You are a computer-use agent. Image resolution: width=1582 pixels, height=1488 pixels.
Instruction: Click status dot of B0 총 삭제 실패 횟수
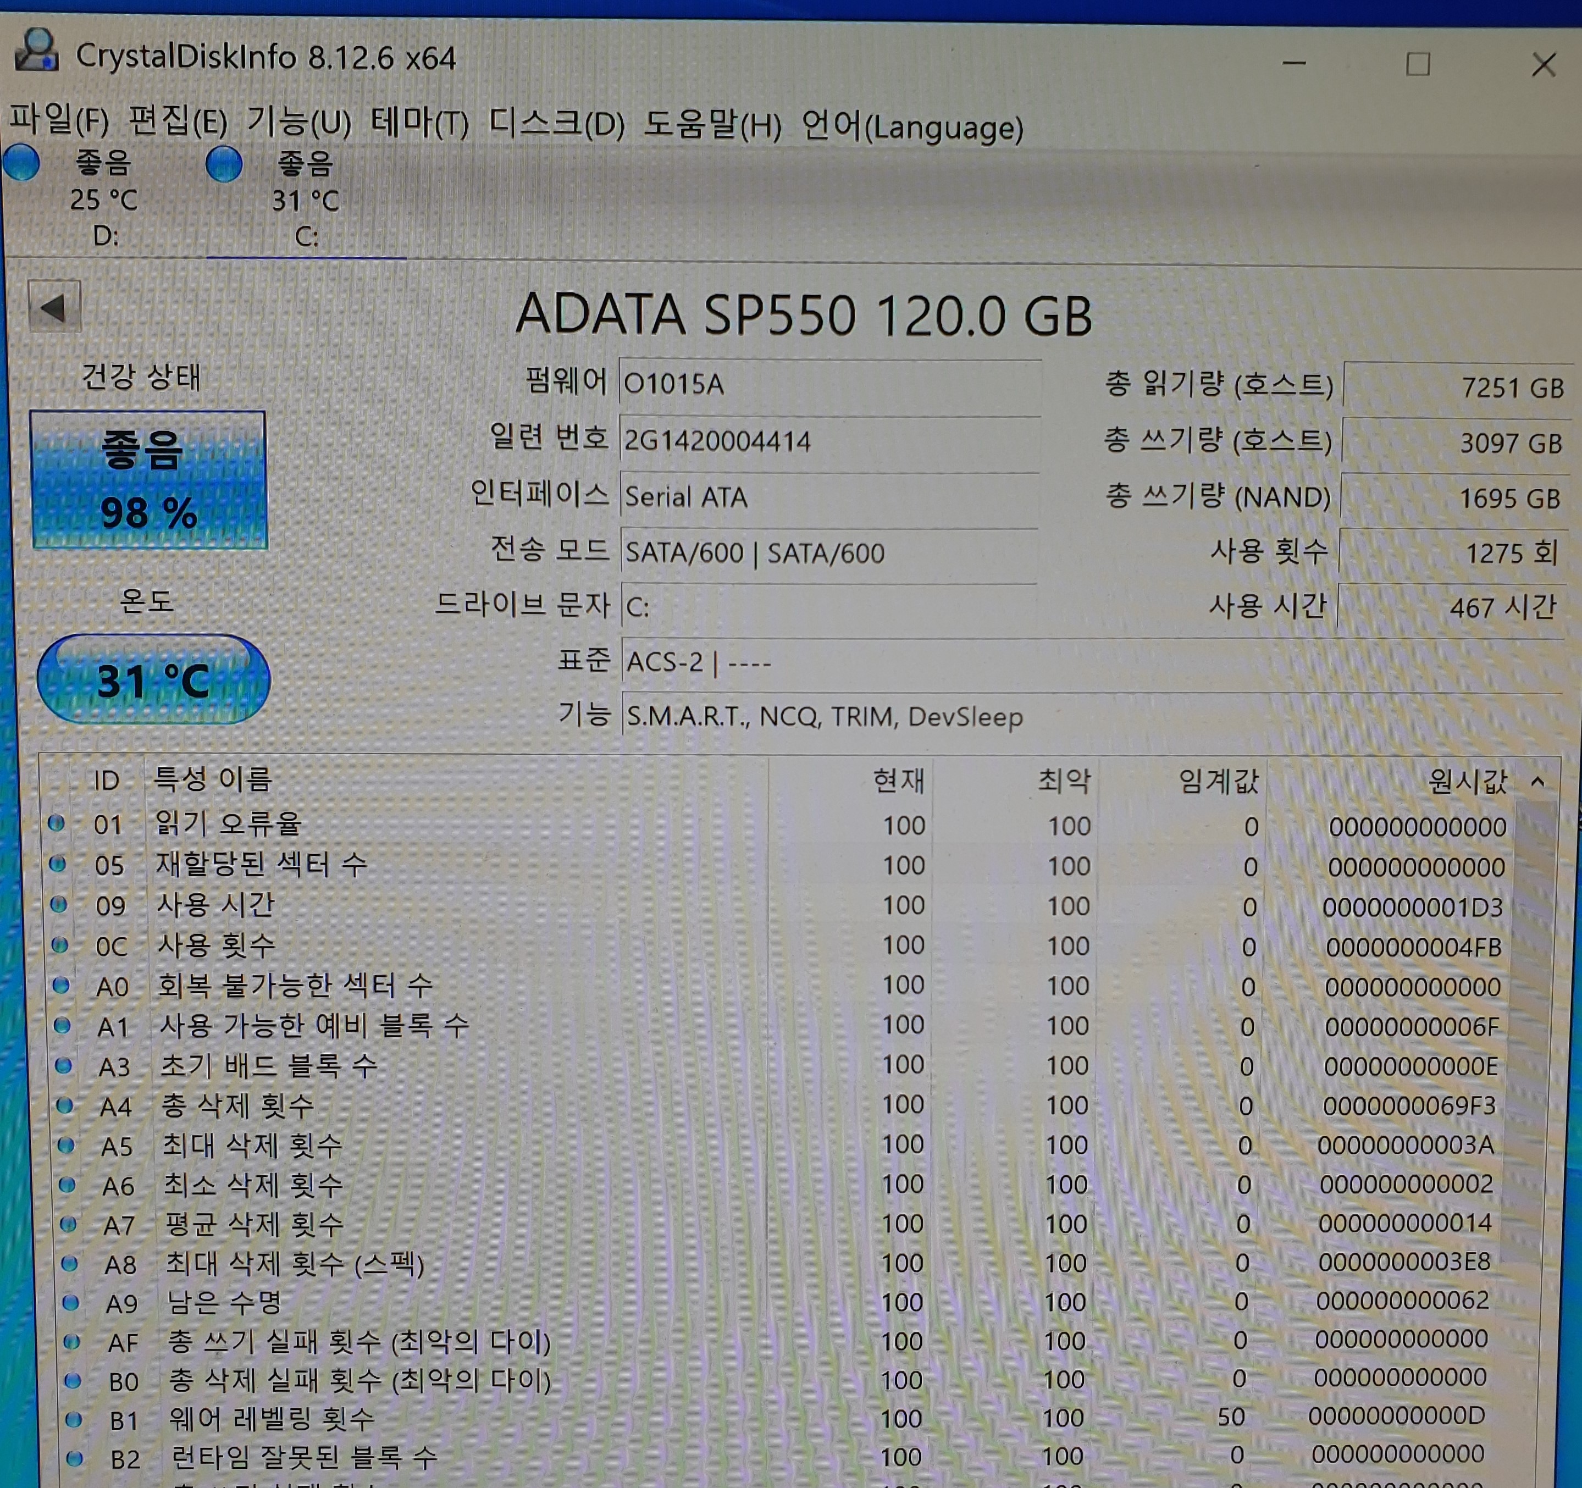click(x=73, y=1381)
